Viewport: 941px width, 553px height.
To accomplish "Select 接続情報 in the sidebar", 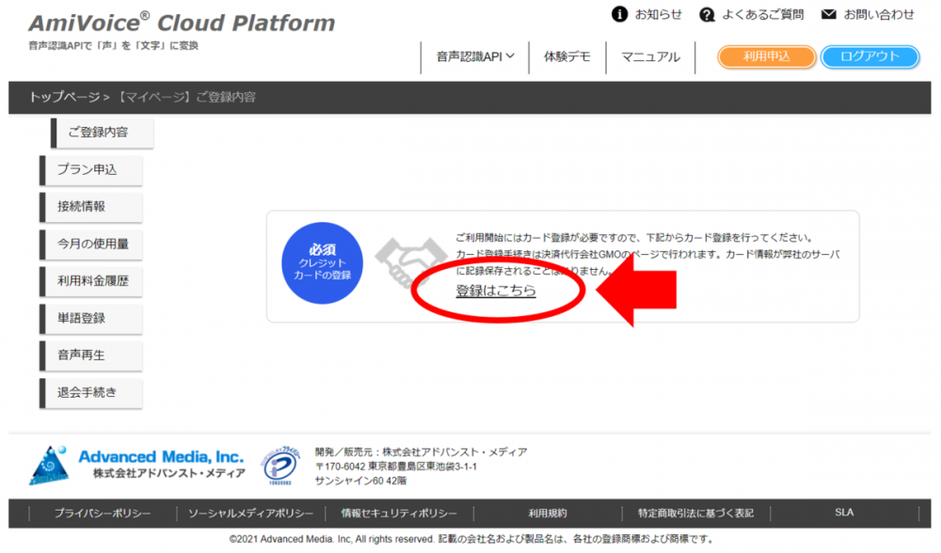I will click(x=91, y=207).
